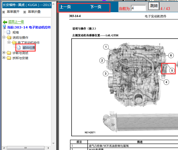This screenshot has width=178, height=150.
Task: Click the computer icon beside current section
Action: (4, 27)
